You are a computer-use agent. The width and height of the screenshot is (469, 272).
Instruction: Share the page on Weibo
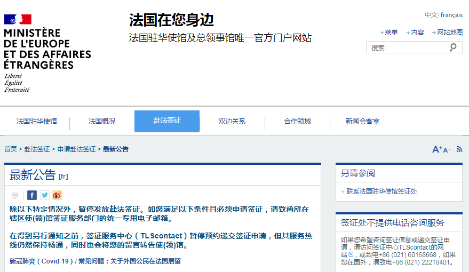(x=57, y=195)
